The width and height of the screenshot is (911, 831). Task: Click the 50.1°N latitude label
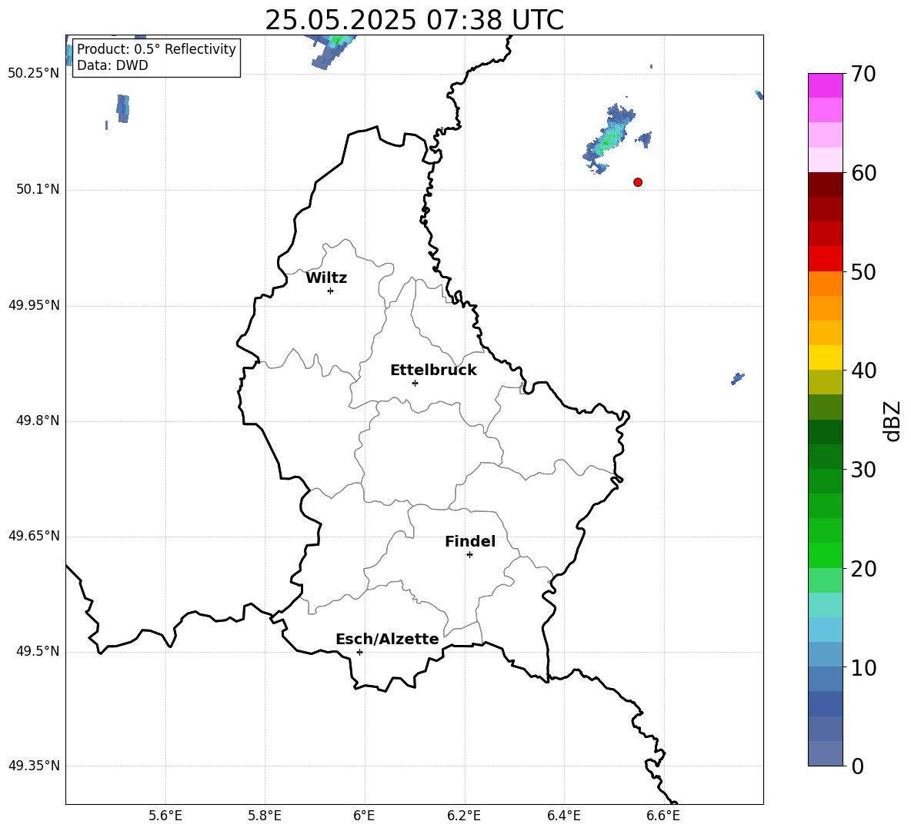tap(38, 189)
